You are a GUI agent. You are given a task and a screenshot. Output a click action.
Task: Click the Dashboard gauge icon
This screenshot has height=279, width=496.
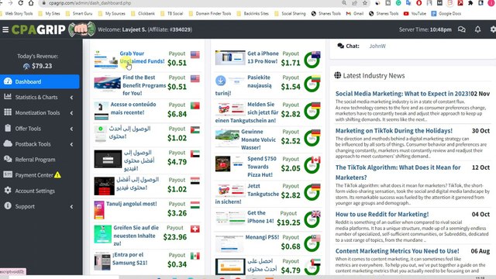point(8,81)
